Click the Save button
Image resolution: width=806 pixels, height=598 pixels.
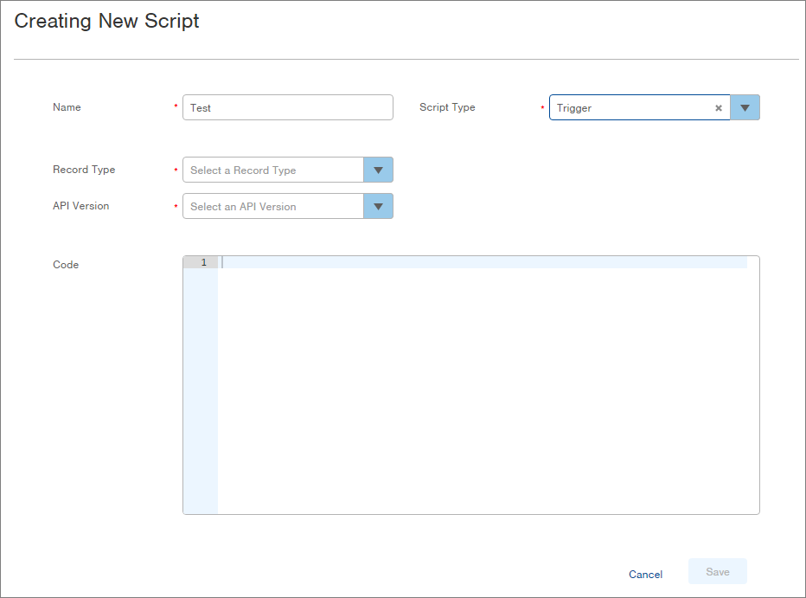(717, 572)
